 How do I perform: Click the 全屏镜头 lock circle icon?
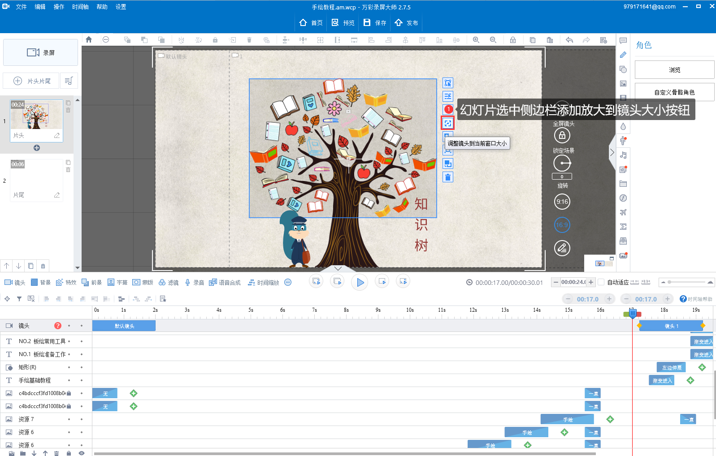point(562,135)
